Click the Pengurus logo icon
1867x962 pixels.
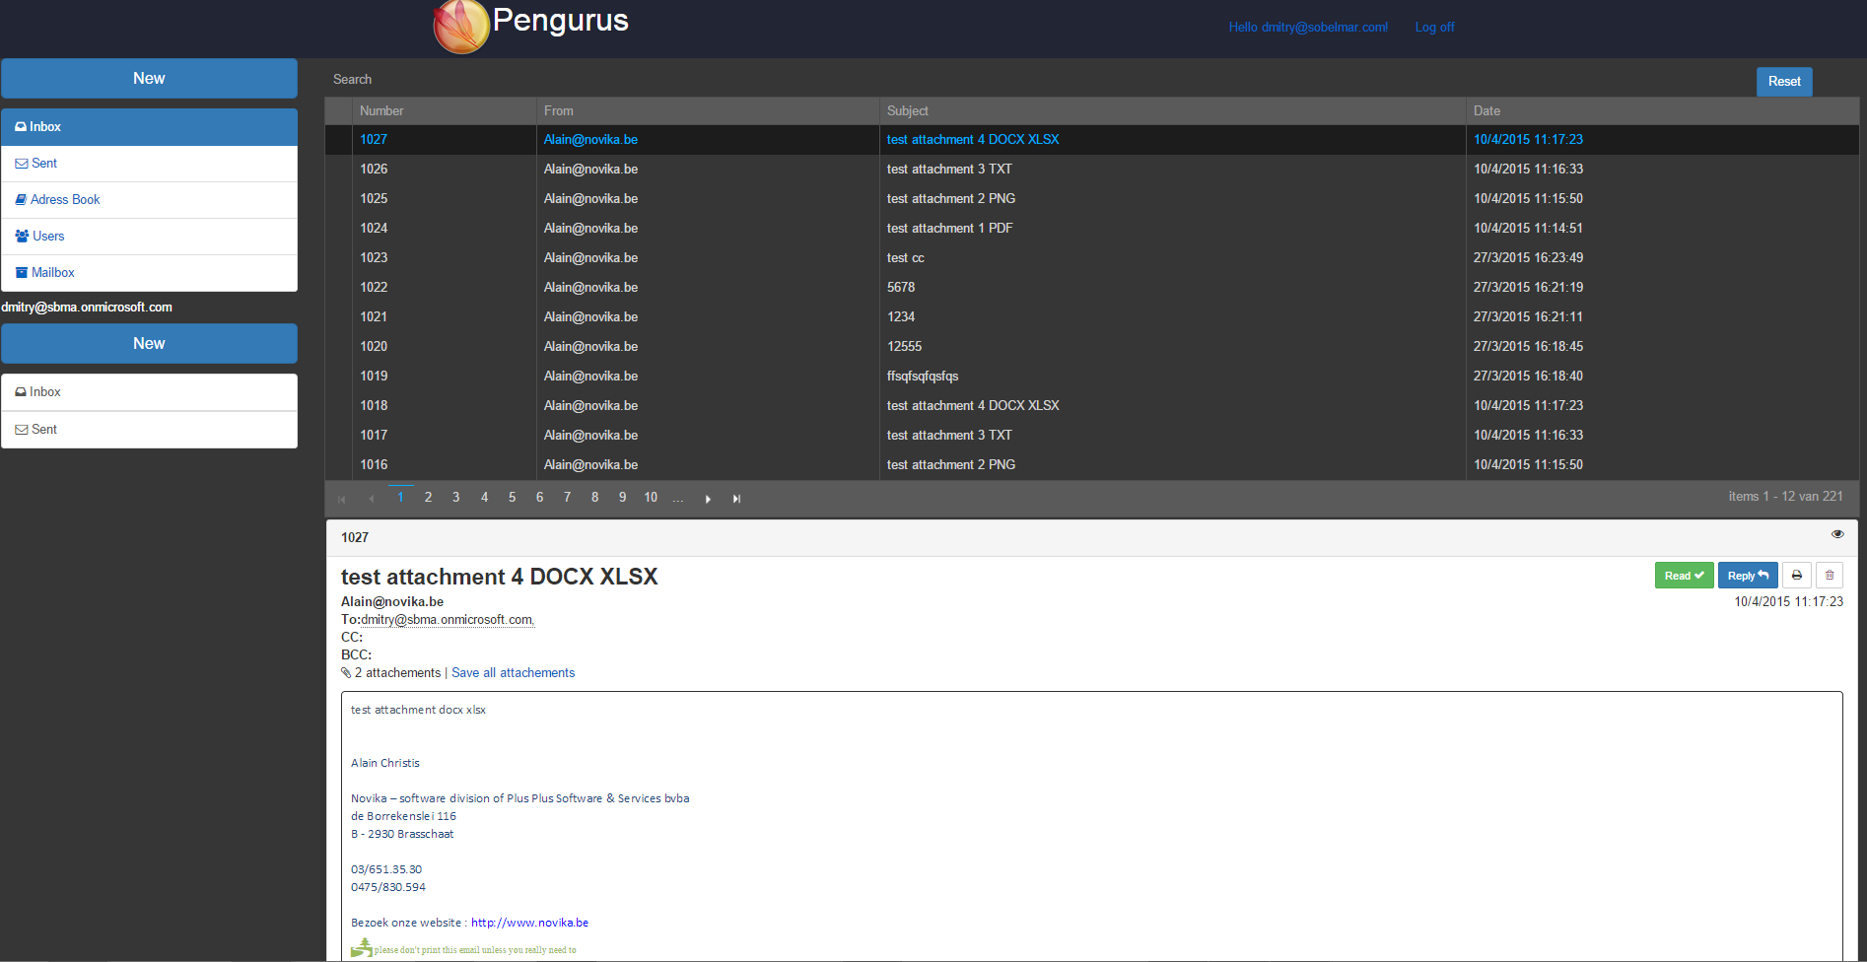pyautogui.click(x=461, y=27)
